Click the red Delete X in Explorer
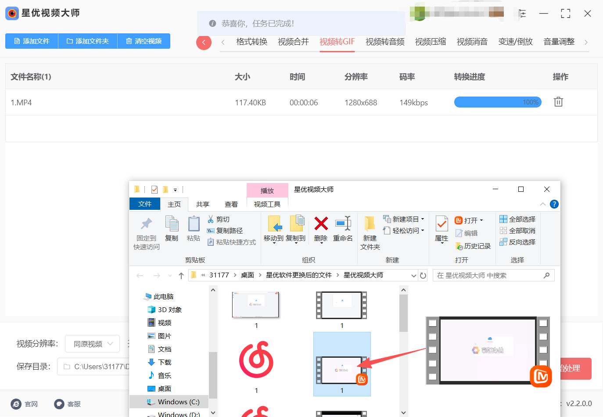This screenshot has width=603, height=417. [321, 224]
